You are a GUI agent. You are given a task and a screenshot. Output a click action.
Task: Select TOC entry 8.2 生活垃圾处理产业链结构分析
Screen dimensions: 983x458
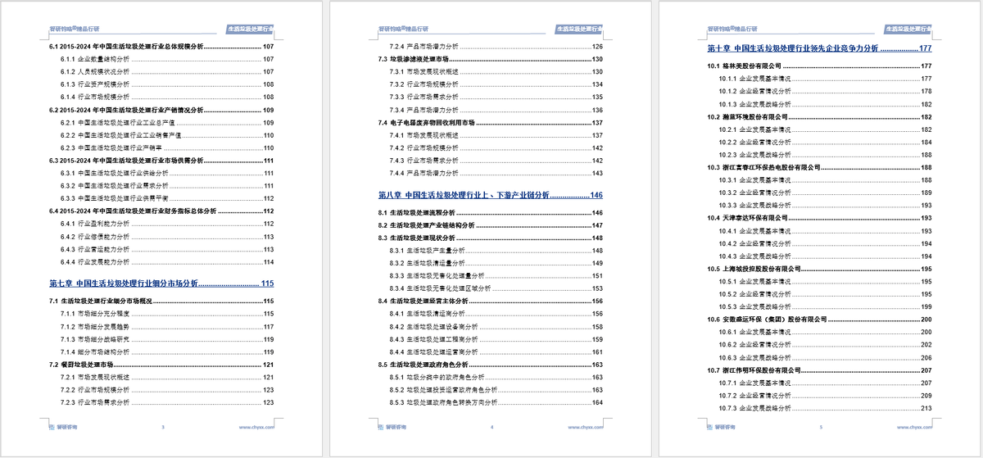[x=491, y=225]
